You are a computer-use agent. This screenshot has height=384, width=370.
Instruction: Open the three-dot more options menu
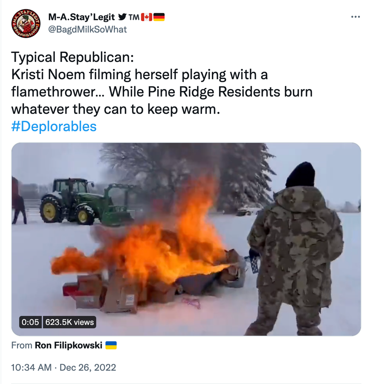(x=355, y=17)
